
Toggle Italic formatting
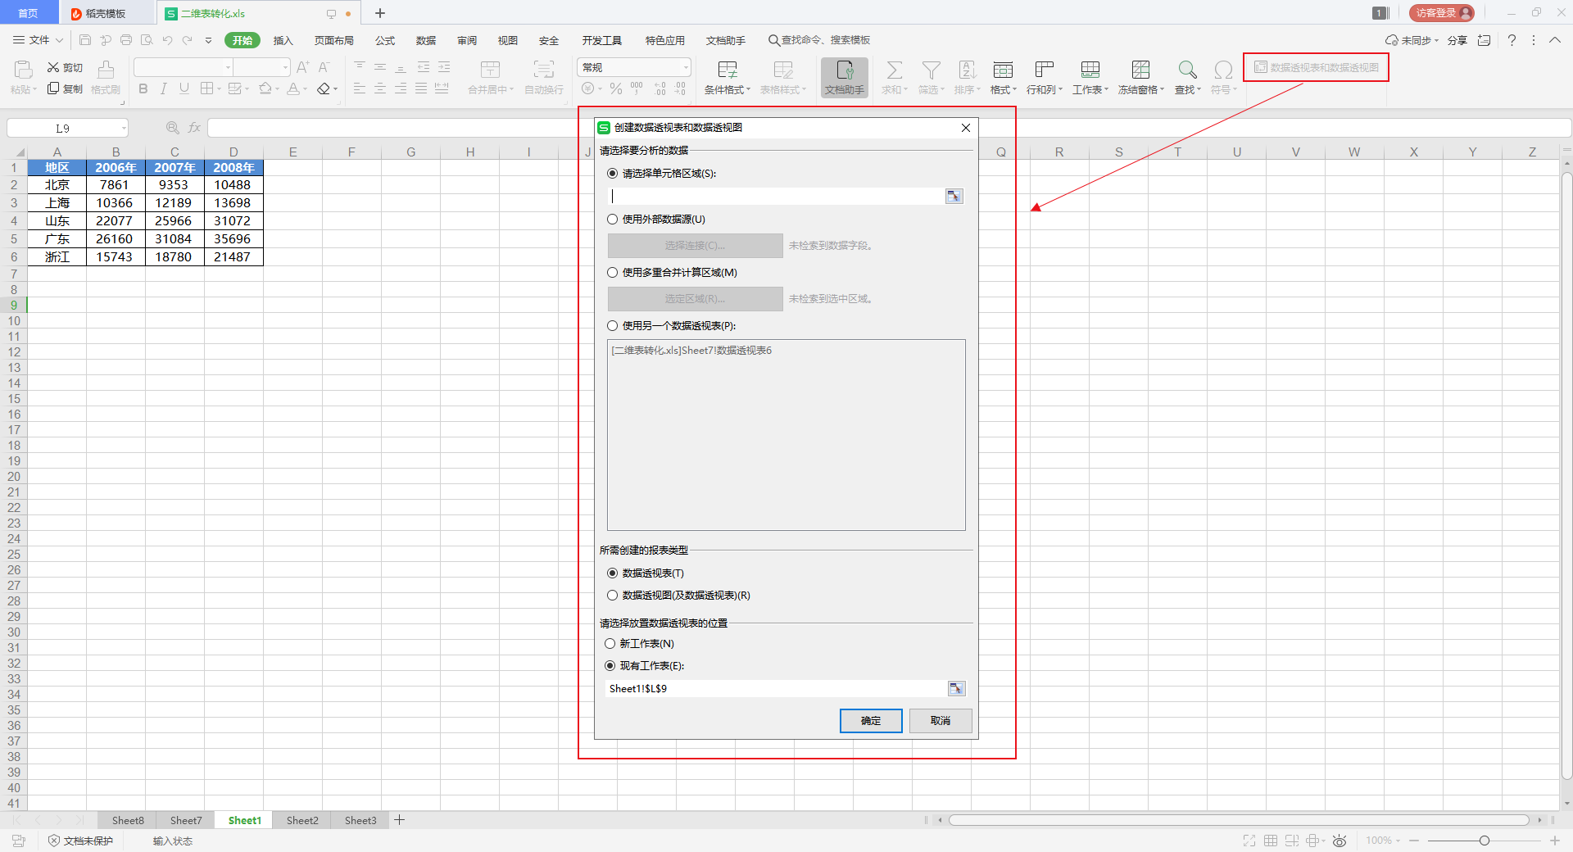point(164,88)
